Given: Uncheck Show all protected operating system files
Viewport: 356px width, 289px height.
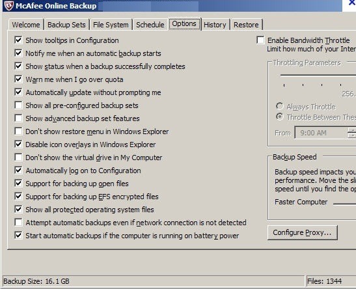Looking at the screenshot, I should point(18,210).
